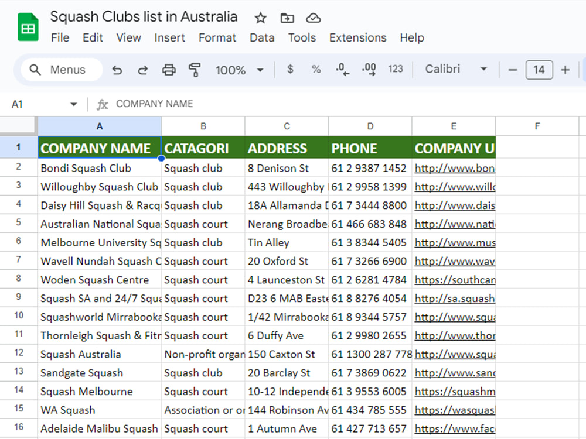
Task: Format as currency with dollar icon
Action: pos(290,70)
